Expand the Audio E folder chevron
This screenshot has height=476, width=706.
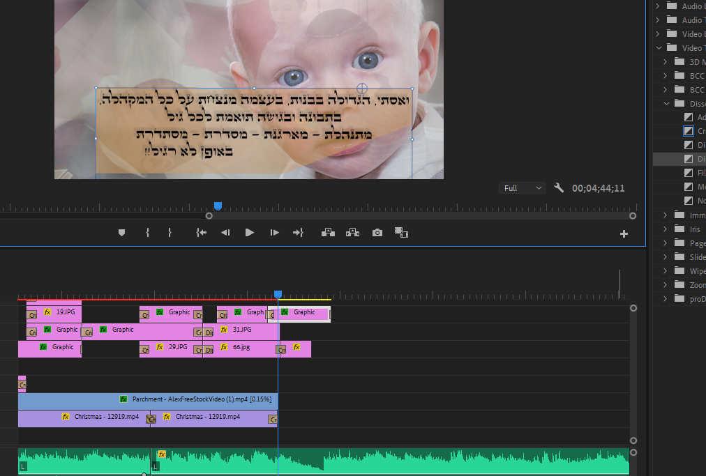click(x=658, y=6)
